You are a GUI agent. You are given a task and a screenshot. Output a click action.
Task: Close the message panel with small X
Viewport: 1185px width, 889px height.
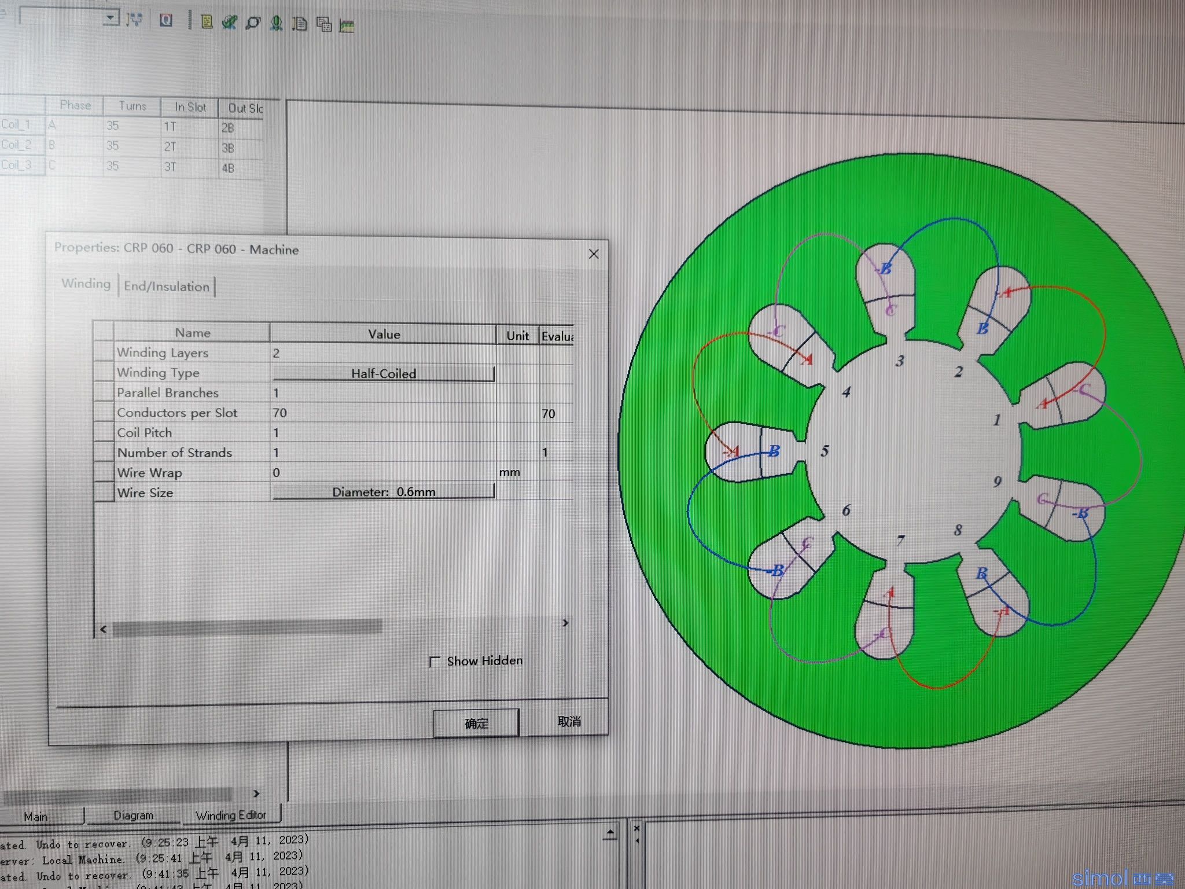(636, 828)
